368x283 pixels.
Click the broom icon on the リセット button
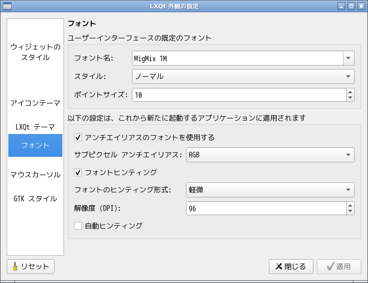pos(15,267)
